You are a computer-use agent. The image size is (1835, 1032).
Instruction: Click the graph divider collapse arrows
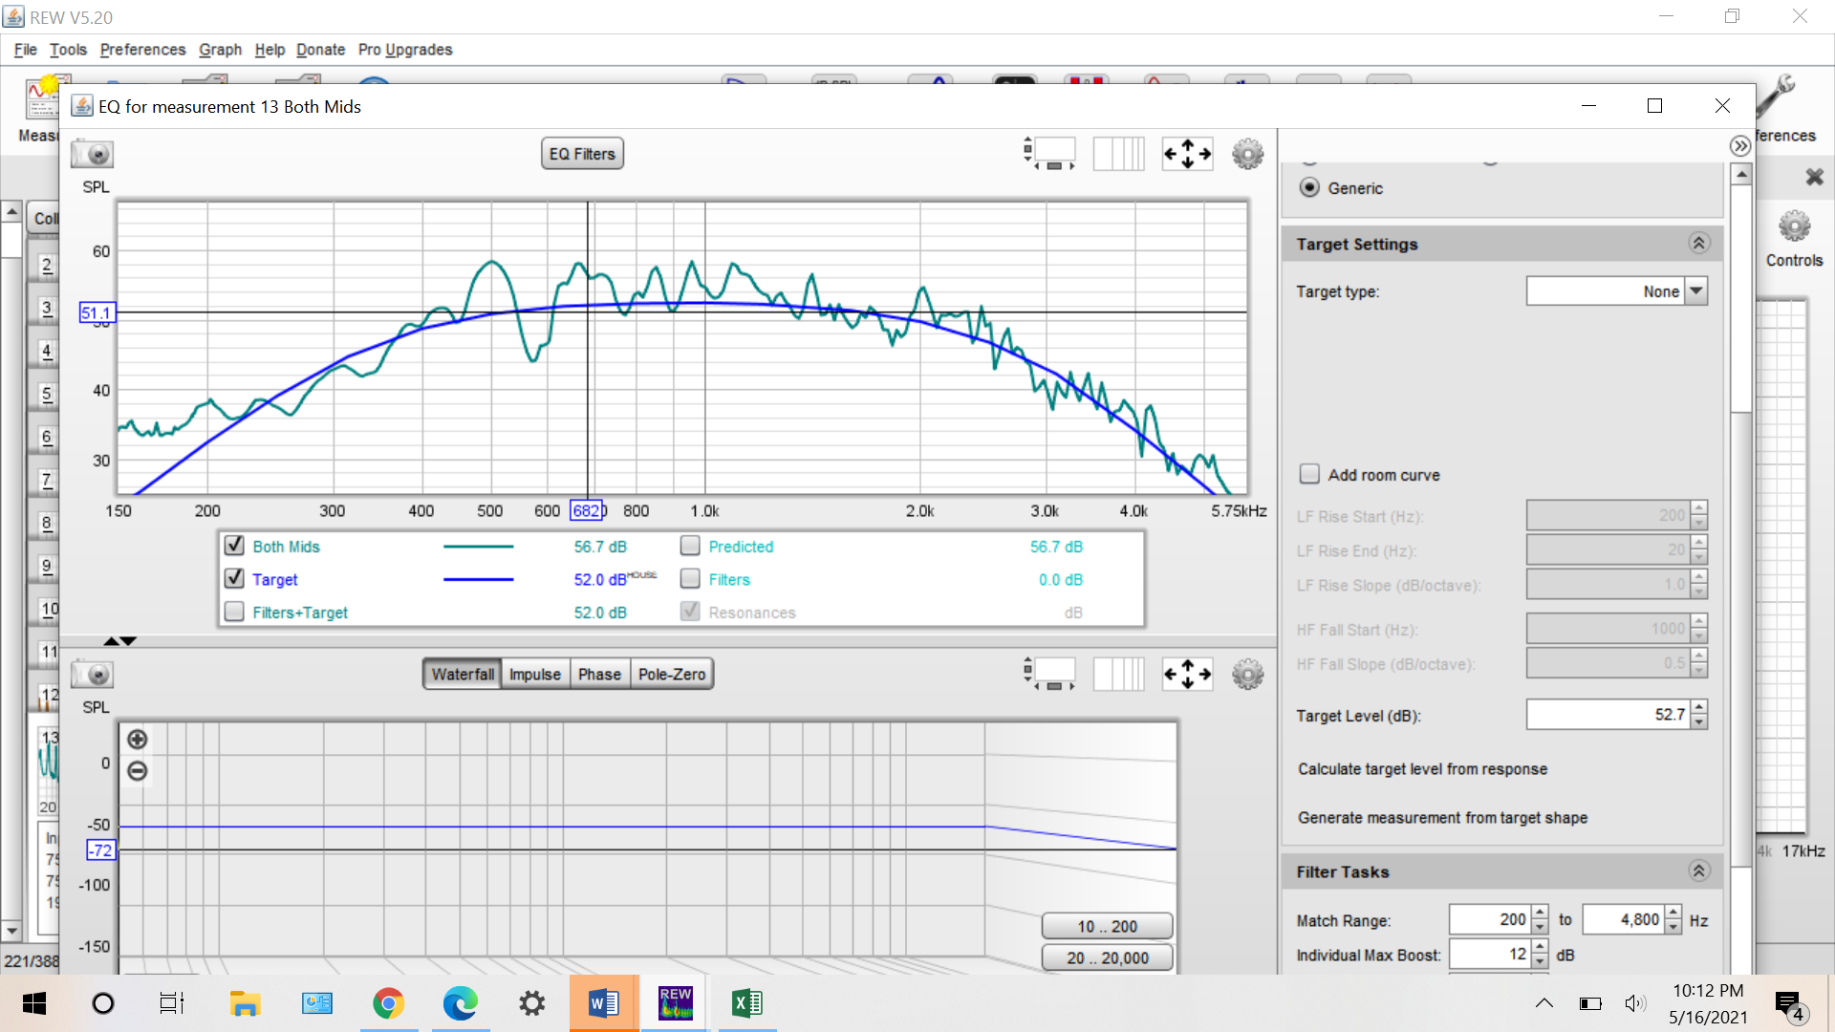[120, 641]
